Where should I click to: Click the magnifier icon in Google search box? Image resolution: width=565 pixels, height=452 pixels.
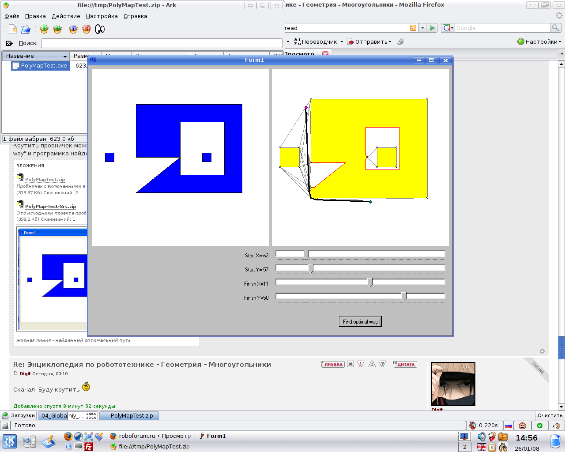555,28
